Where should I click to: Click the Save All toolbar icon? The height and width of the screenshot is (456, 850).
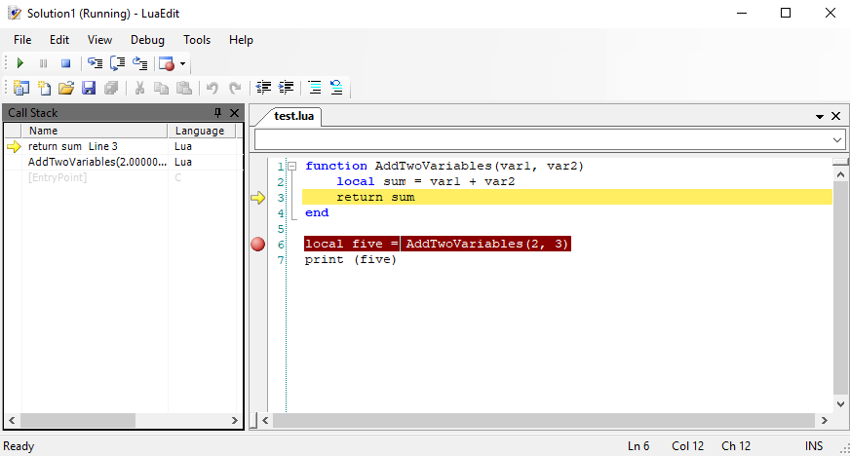tap(111, 88)
